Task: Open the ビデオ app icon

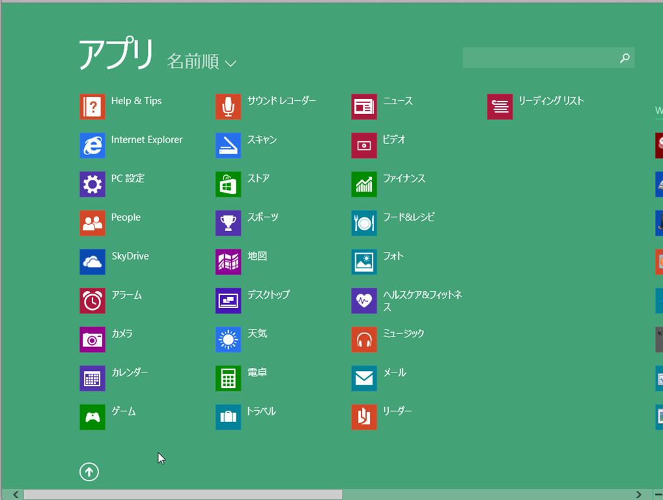Action: point(364,145)
